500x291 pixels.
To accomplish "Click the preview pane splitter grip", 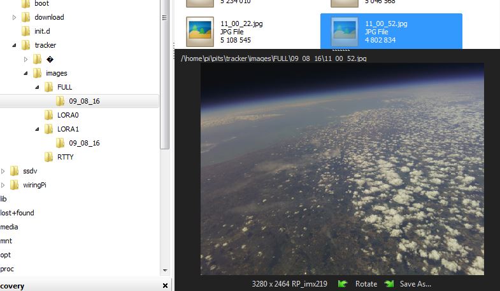I will (x=341, y=50).
